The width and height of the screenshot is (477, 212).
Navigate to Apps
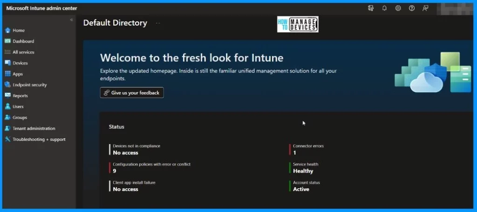[18, 74]
